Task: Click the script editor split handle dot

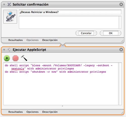Action: click(x=62, y=106)
